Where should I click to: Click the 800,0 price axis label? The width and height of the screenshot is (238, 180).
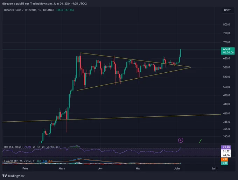(x=226, y=24)
